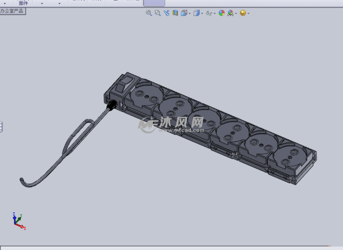Viewport: 343px width, 250px height.
Task: Click the 部件 toolbar button
Action: [x=23, y=3]
